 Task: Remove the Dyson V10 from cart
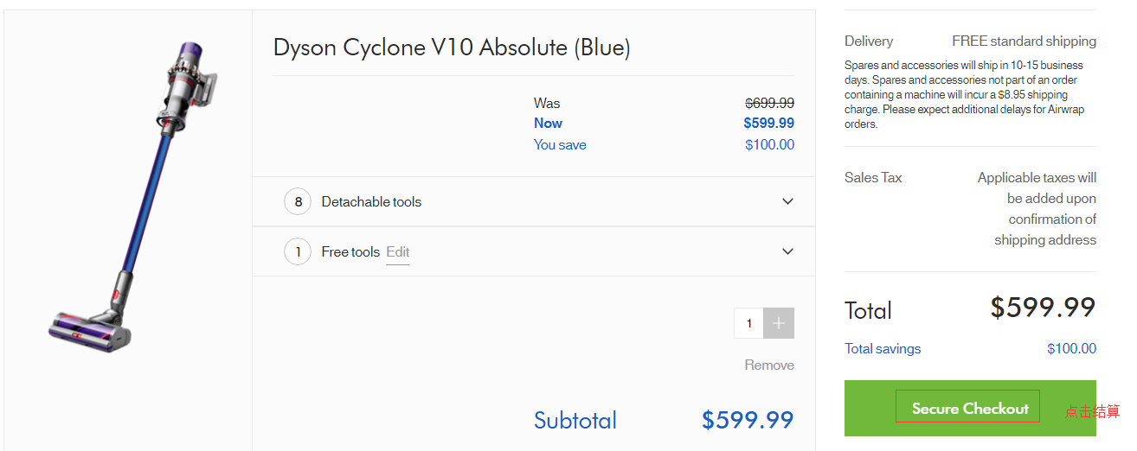pyautogui.click(x=769, y=365)
